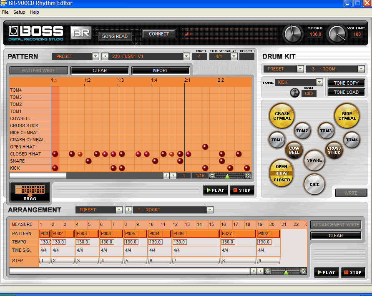
Task: Zoom in arrangement with plus icon
Action: (x=303, y=271)
